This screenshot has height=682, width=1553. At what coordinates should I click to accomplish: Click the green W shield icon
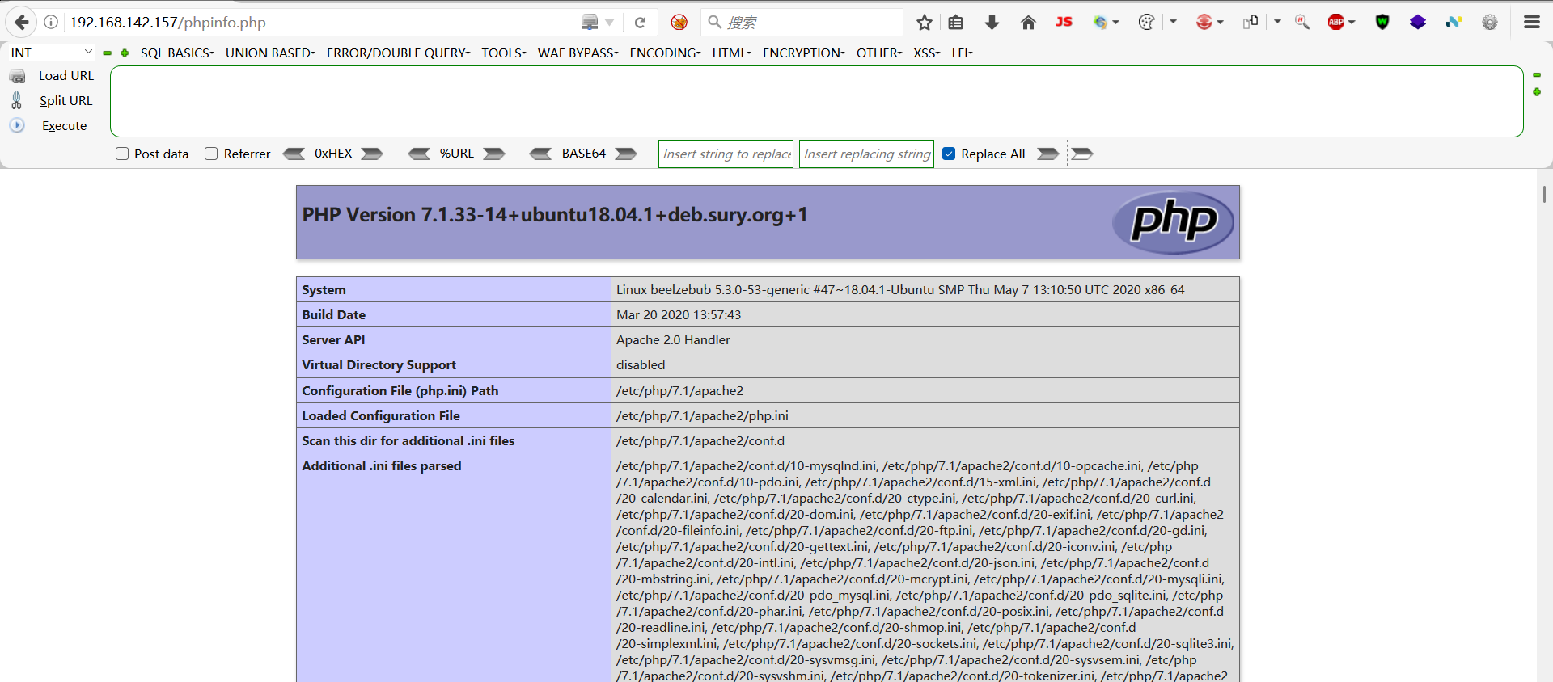1382,23
